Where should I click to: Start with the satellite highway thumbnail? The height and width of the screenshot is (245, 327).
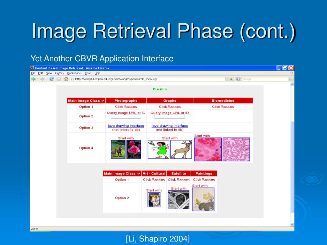tap(179, 200)
